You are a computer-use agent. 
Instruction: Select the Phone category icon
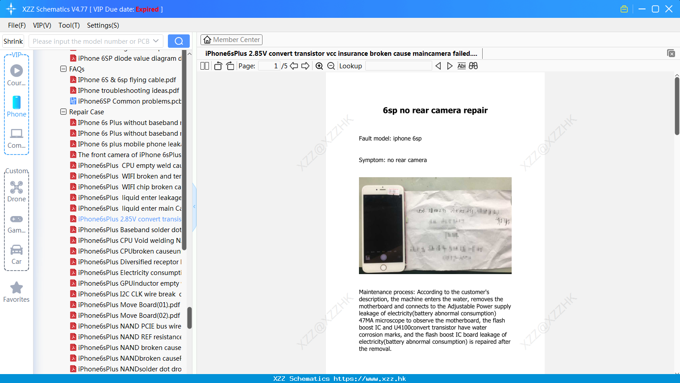tap(17, 106)
